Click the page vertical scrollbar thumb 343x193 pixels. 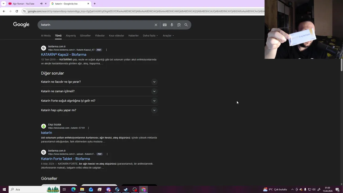[x=342, y=65]
